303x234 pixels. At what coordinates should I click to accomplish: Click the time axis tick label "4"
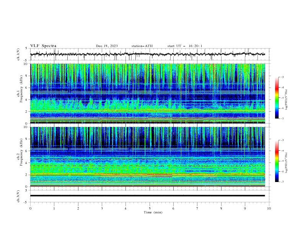click(x=125, y=208)
